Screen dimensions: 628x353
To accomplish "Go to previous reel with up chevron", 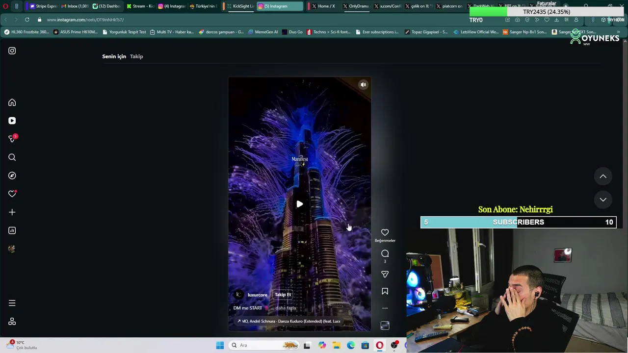I will (x=603, y=176).
